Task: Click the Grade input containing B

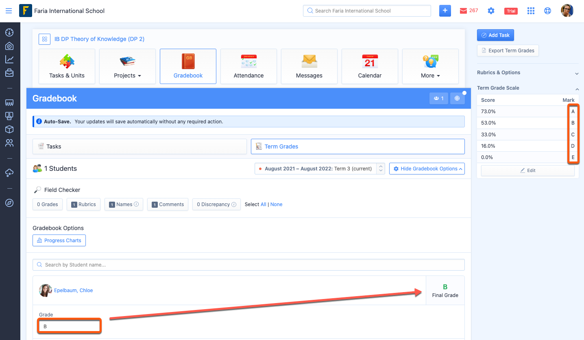Action: (x=69, y=326)
